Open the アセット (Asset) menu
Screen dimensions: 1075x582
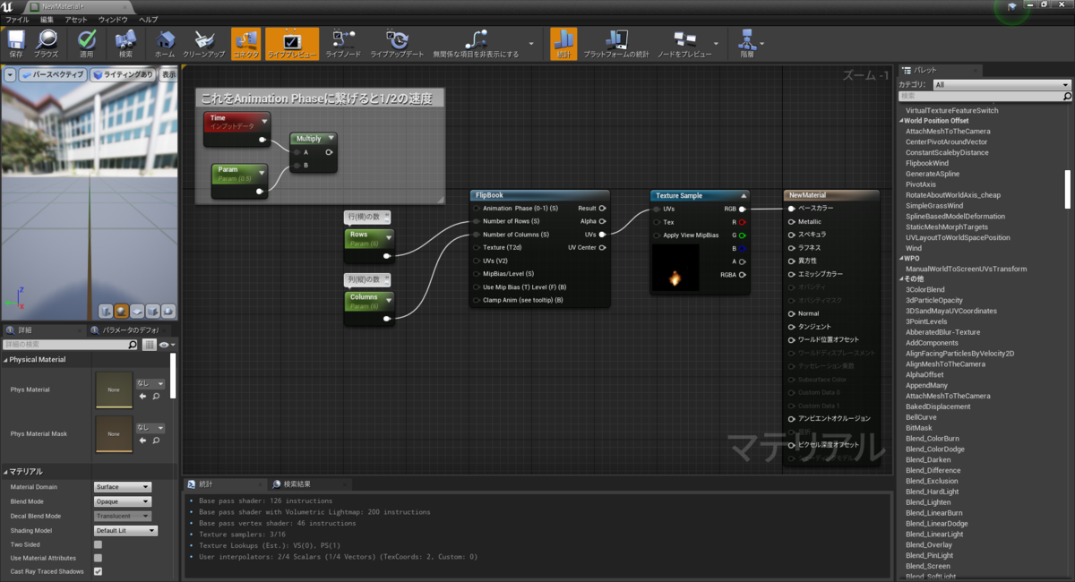[76, 20]
